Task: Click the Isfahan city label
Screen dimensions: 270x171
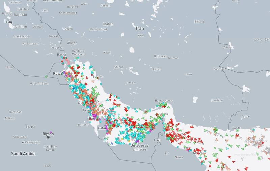Action: pyautogui.click(x=108, y=24)
